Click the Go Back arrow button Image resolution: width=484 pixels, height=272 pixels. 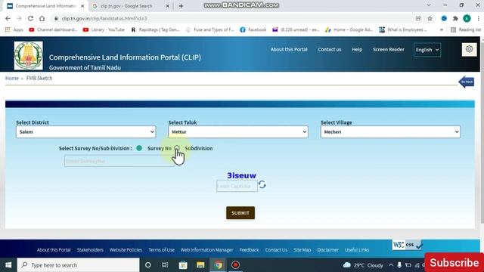pyautogui.click(x=467, y=82)
